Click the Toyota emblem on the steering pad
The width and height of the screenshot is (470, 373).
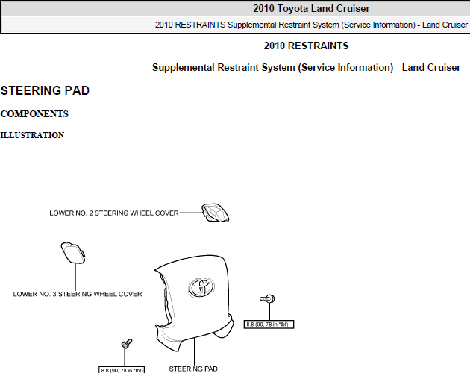(201, 287)
